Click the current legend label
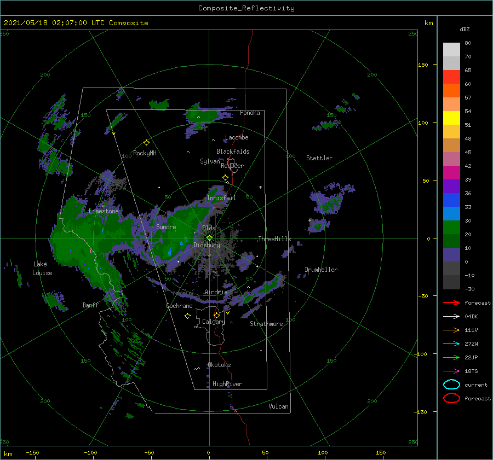This screenshot has width=493, height=460. click(x=476, y=385)
